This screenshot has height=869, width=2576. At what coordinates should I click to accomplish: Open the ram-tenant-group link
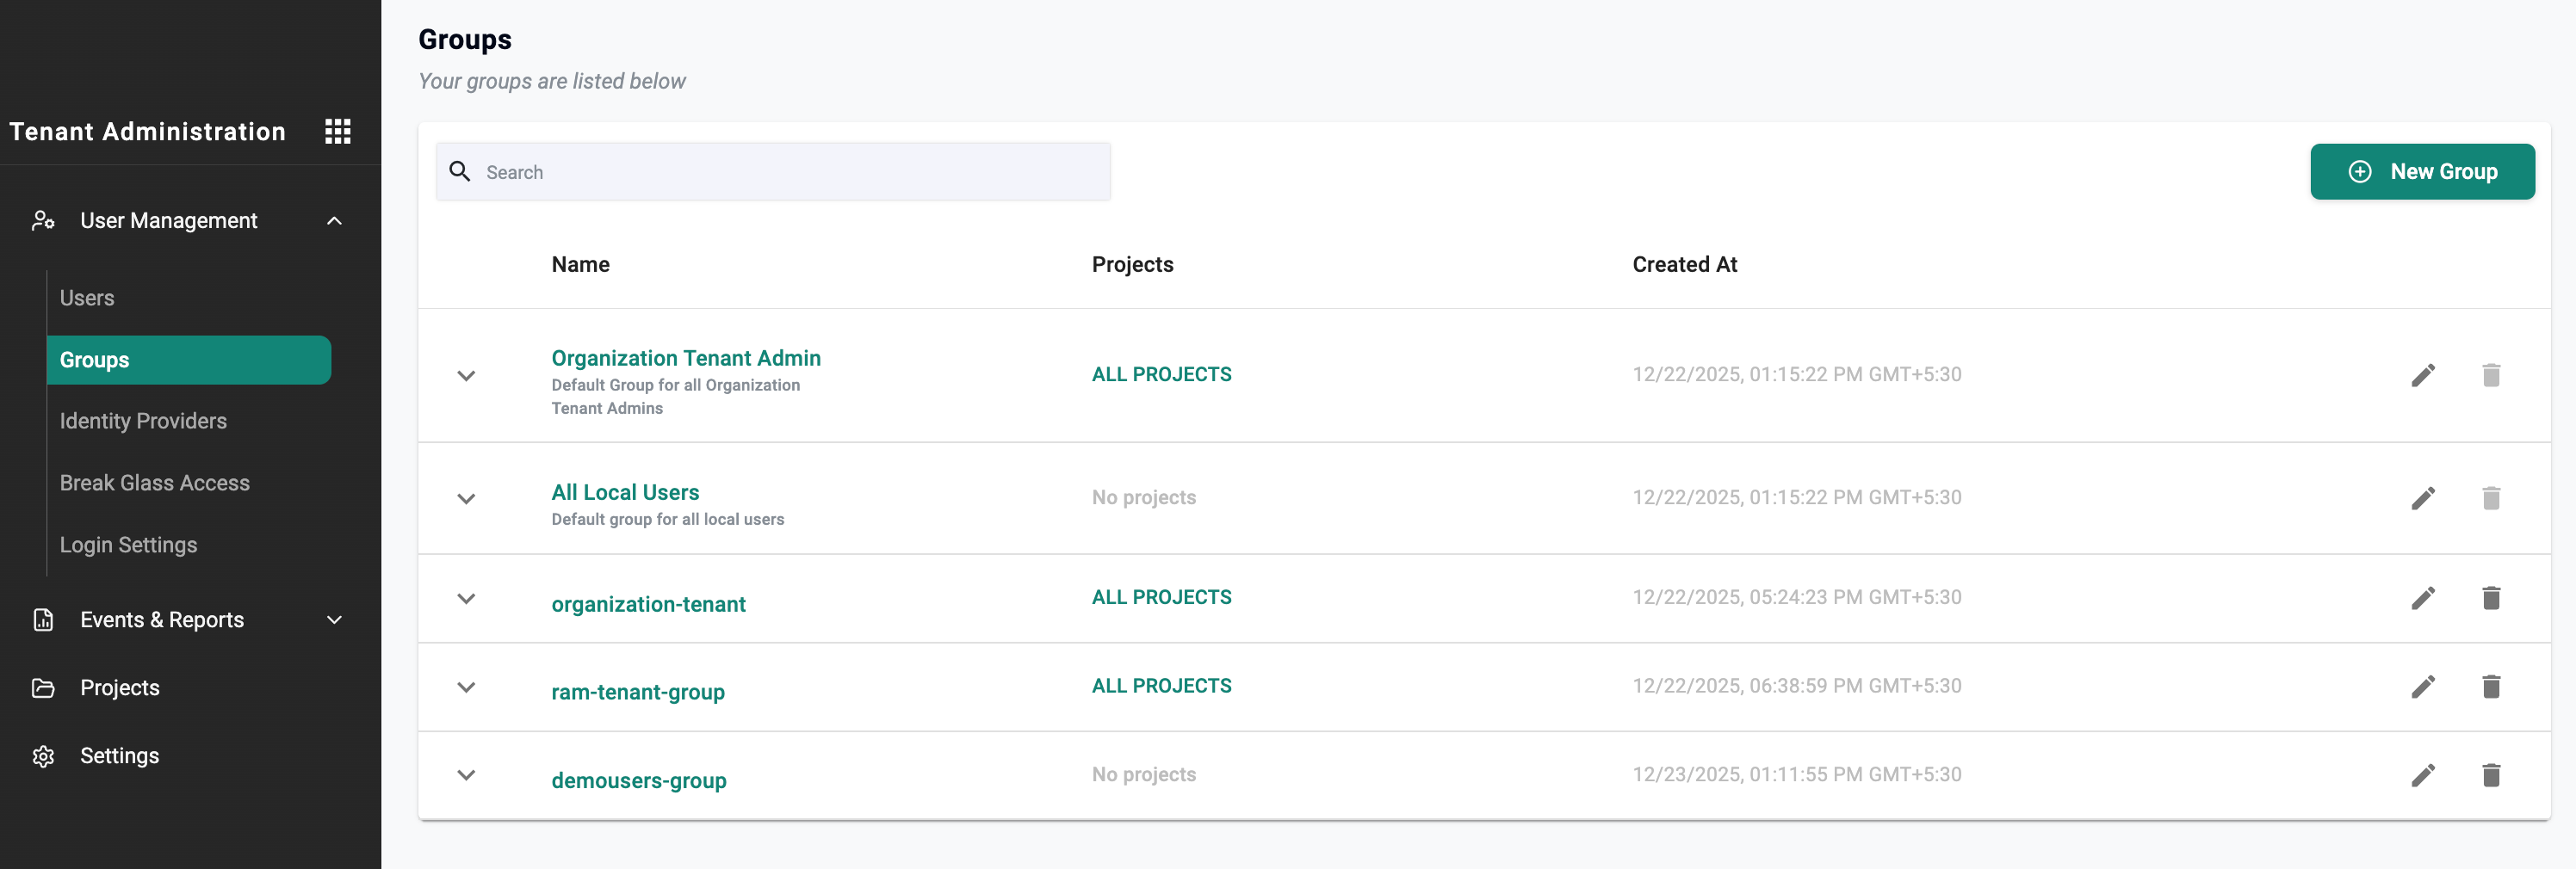[x=638, y=691]
